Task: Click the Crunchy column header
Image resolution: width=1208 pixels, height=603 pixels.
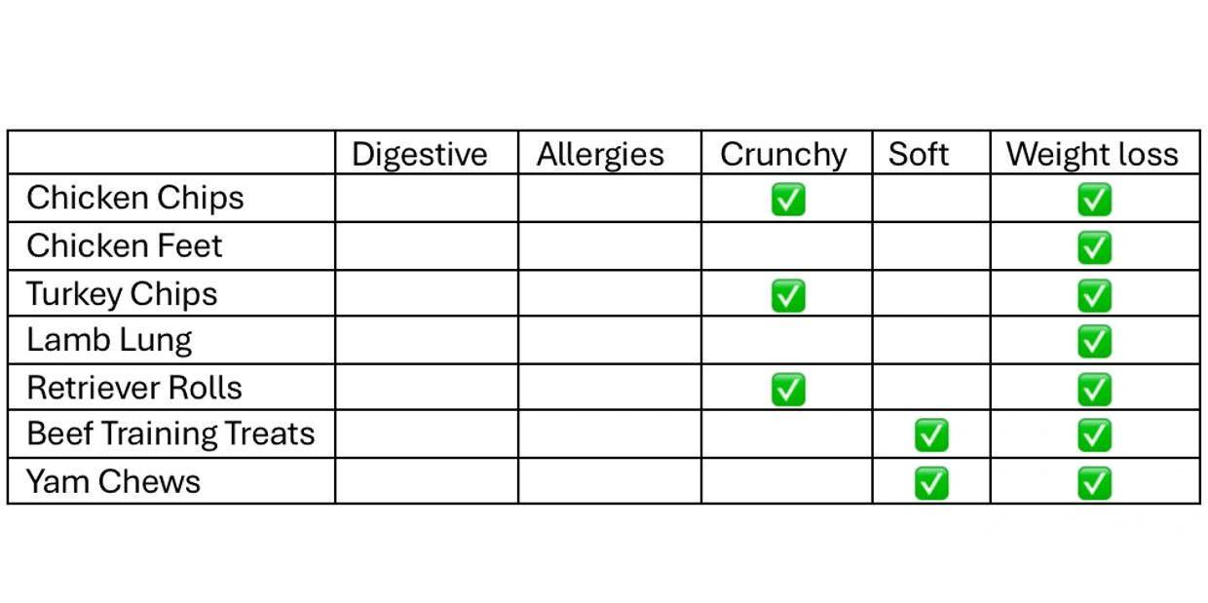Action: [x=783, y=154]
